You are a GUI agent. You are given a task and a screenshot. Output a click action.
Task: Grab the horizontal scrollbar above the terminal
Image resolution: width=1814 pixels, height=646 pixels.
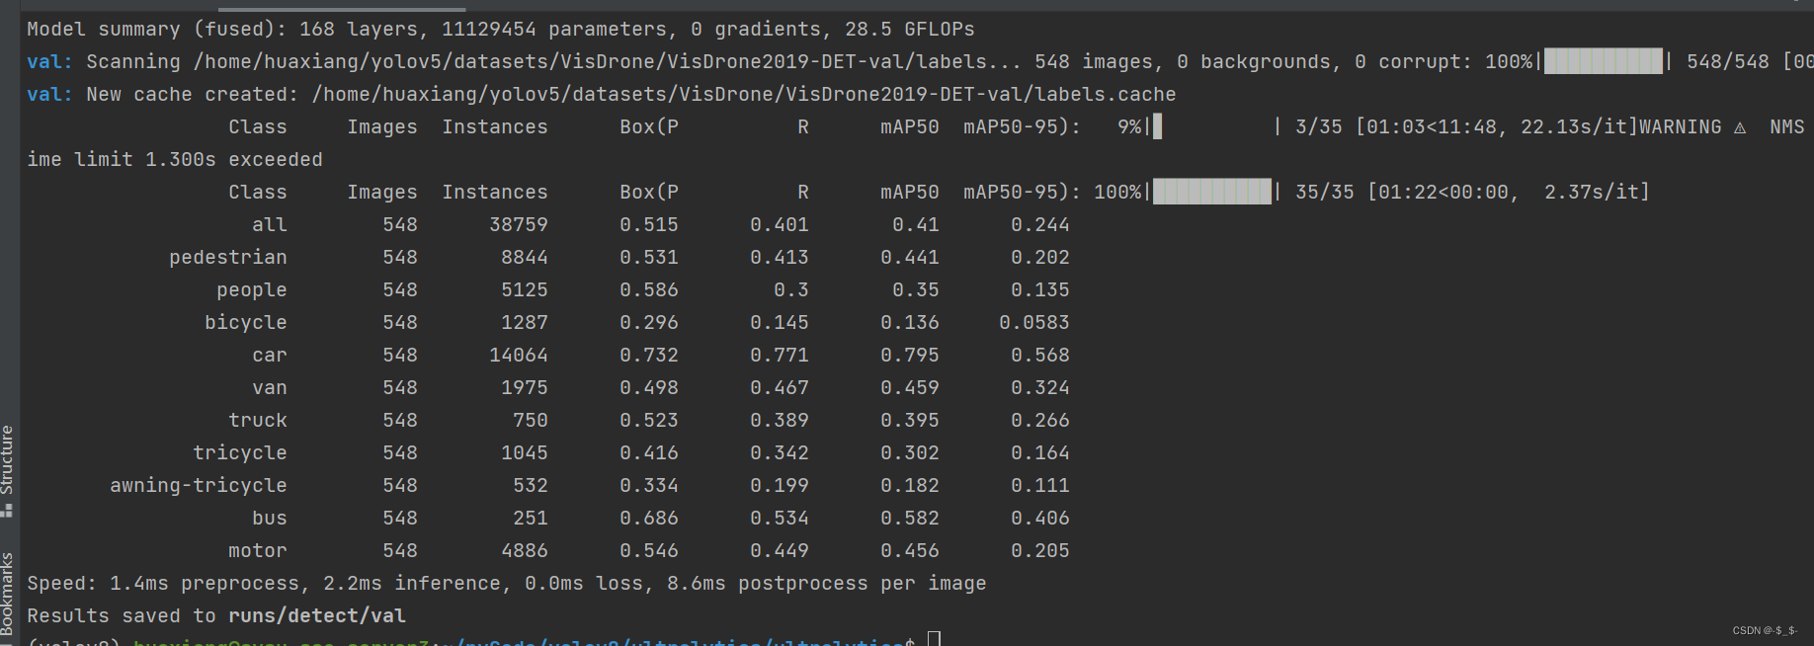(341, 9)
